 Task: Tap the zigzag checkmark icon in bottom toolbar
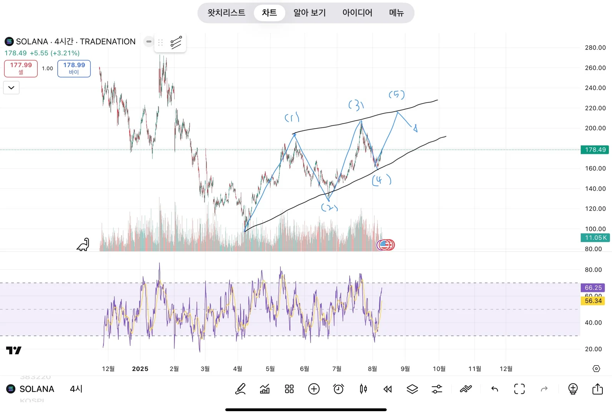coord(466,389)
